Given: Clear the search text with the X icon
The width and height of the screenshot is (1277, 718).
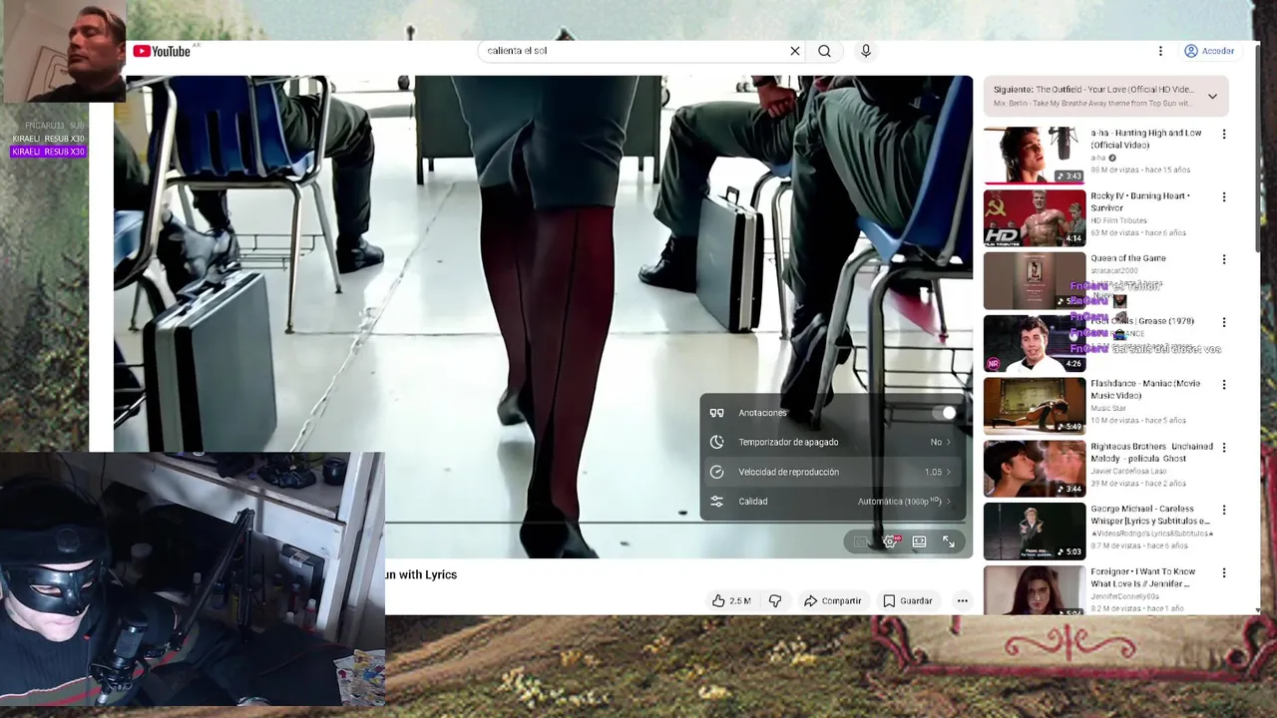Looking at the screenshot, I should click(x=795, y=51).
